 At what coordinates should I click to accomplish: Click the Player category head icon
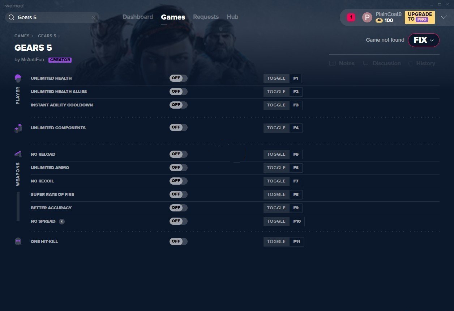point(18,78)
